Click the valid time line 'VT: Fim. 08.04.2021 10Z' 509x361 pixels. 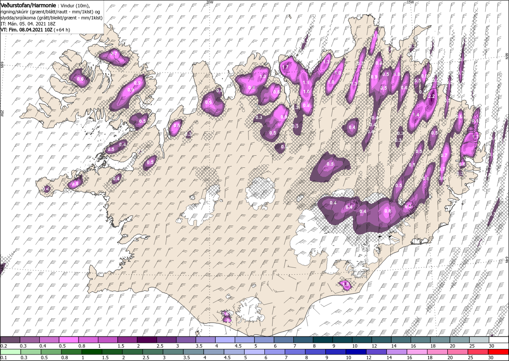click(x=27, y=29)
